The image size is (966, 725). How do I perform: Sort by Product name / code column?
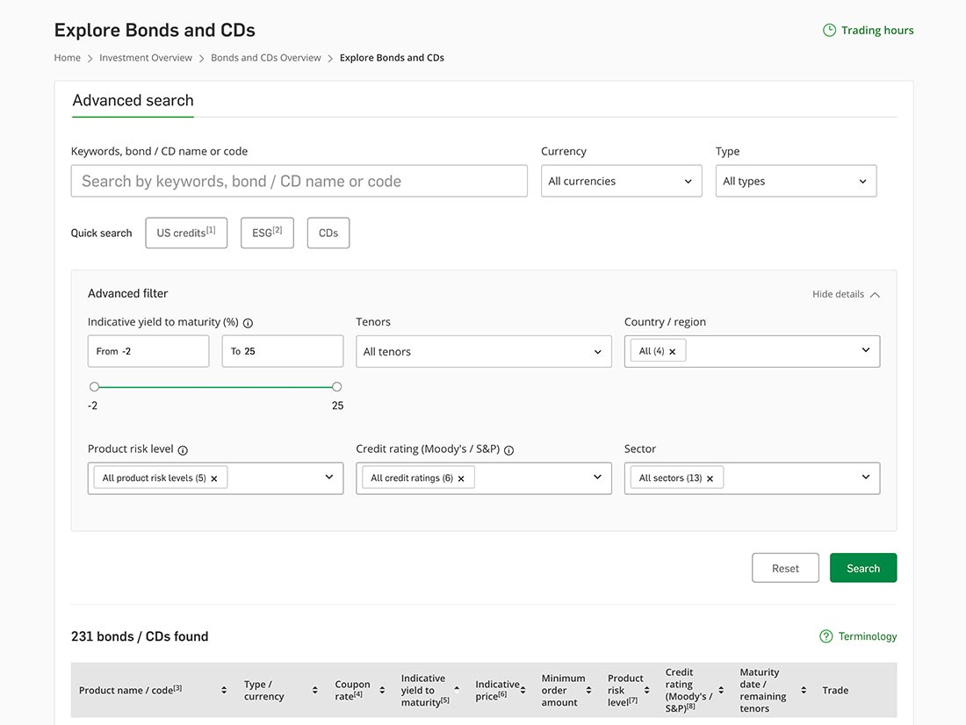coord(224,691)
